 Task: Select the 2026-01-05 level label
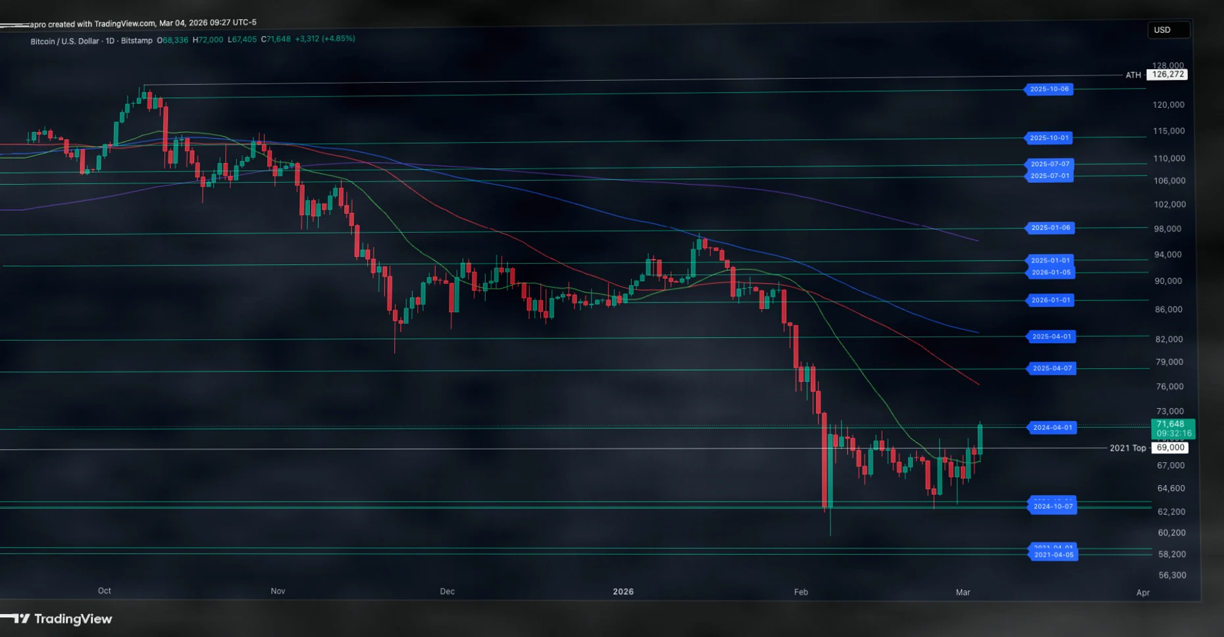click(1051, 273)
